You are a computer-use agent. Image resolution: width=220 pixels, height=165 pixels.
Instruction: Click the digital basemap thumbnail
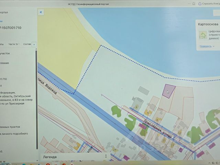[x=203, y=35]
